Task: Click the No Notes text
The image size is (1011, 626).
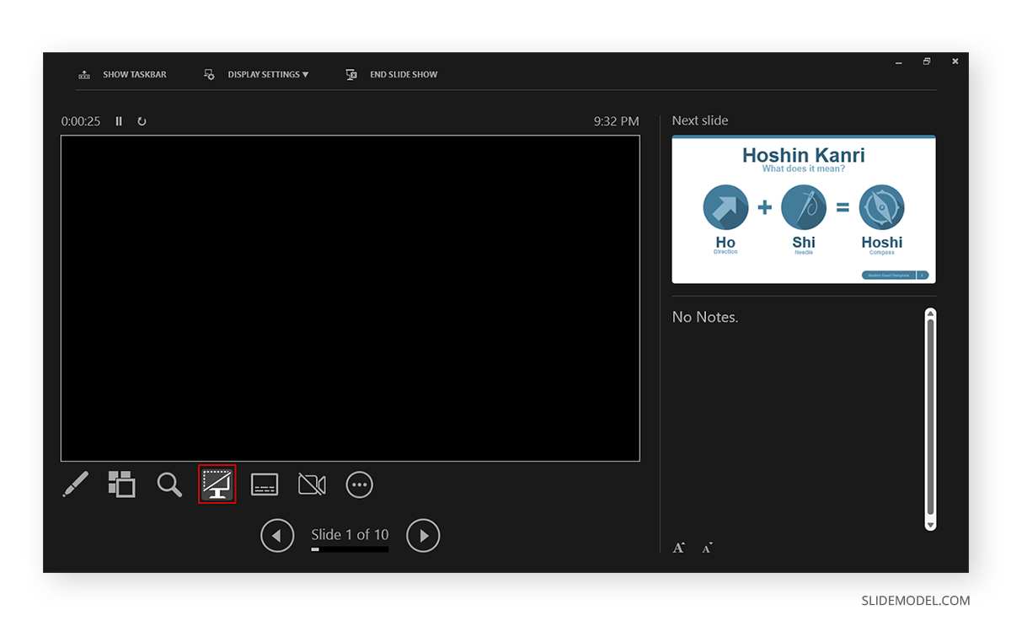Action: (x=705, y=318)
